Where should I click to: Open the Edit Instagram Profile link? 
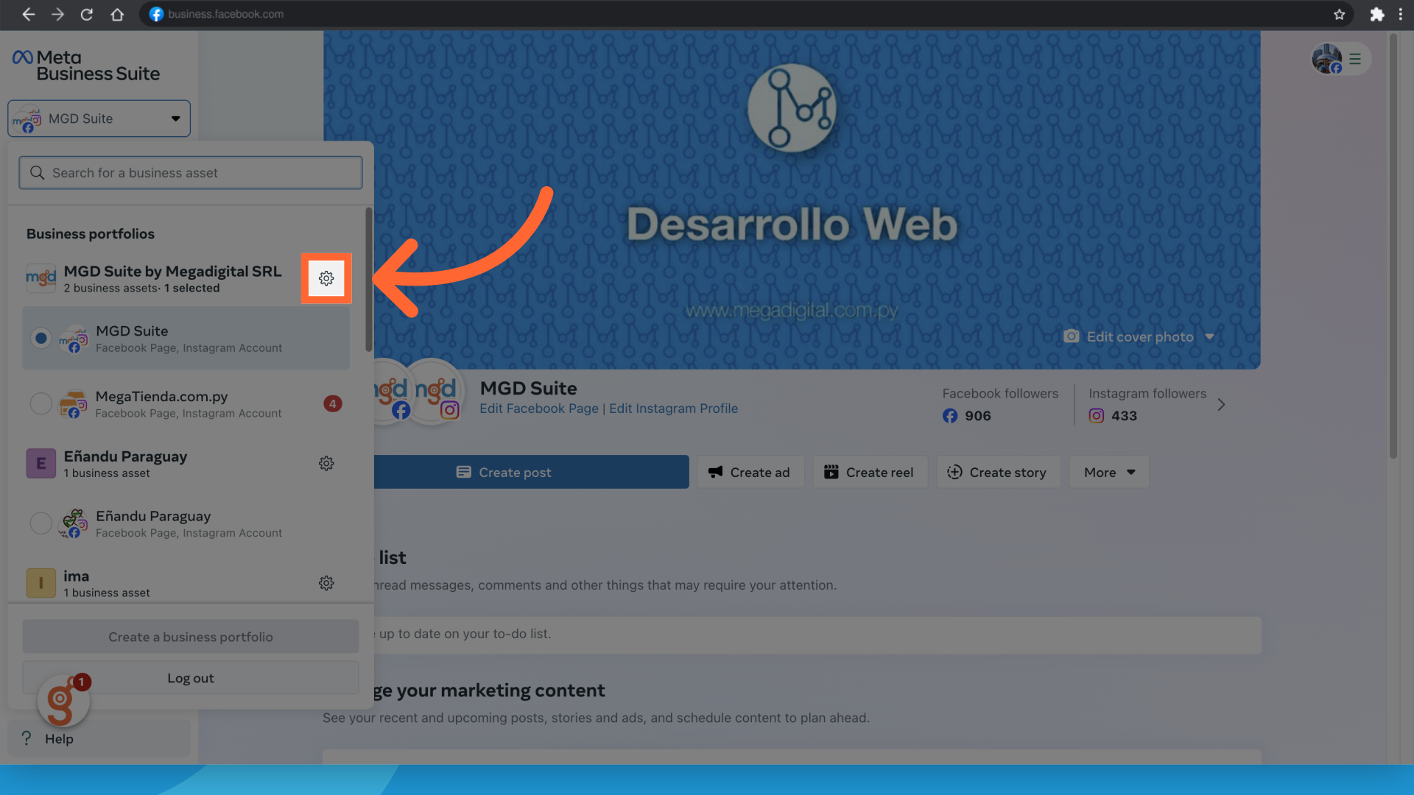(673, 409)
